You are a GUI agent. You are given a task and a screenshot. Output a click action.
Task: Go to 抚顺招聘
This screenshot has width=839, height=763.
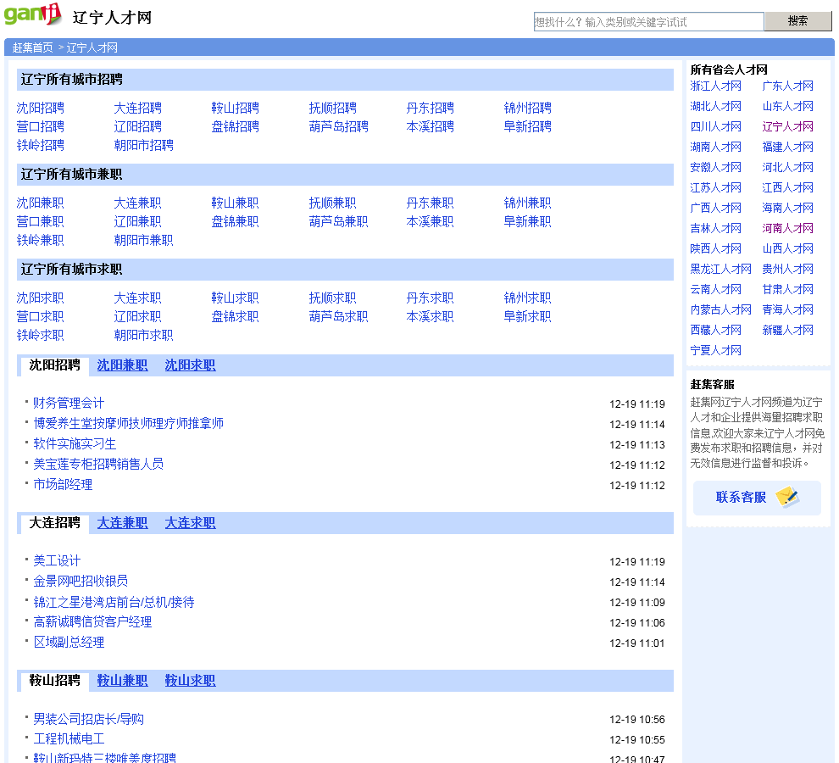(x=332, y=109)
